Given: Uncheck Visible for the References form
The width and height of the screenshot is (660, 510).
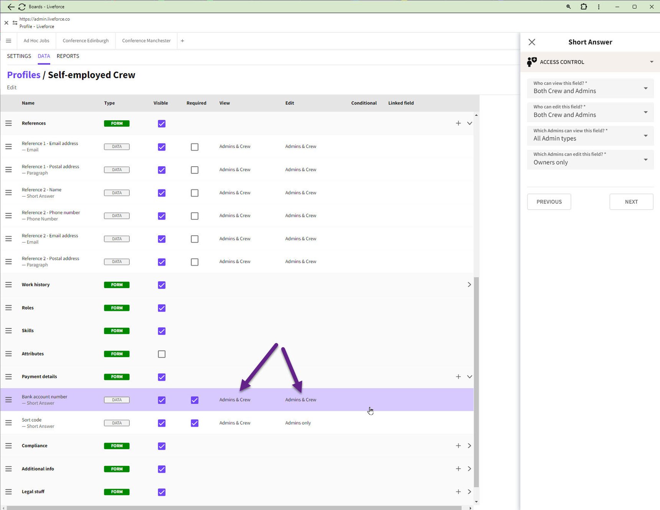Looking at the screenshot, I should tap(162, 124).
